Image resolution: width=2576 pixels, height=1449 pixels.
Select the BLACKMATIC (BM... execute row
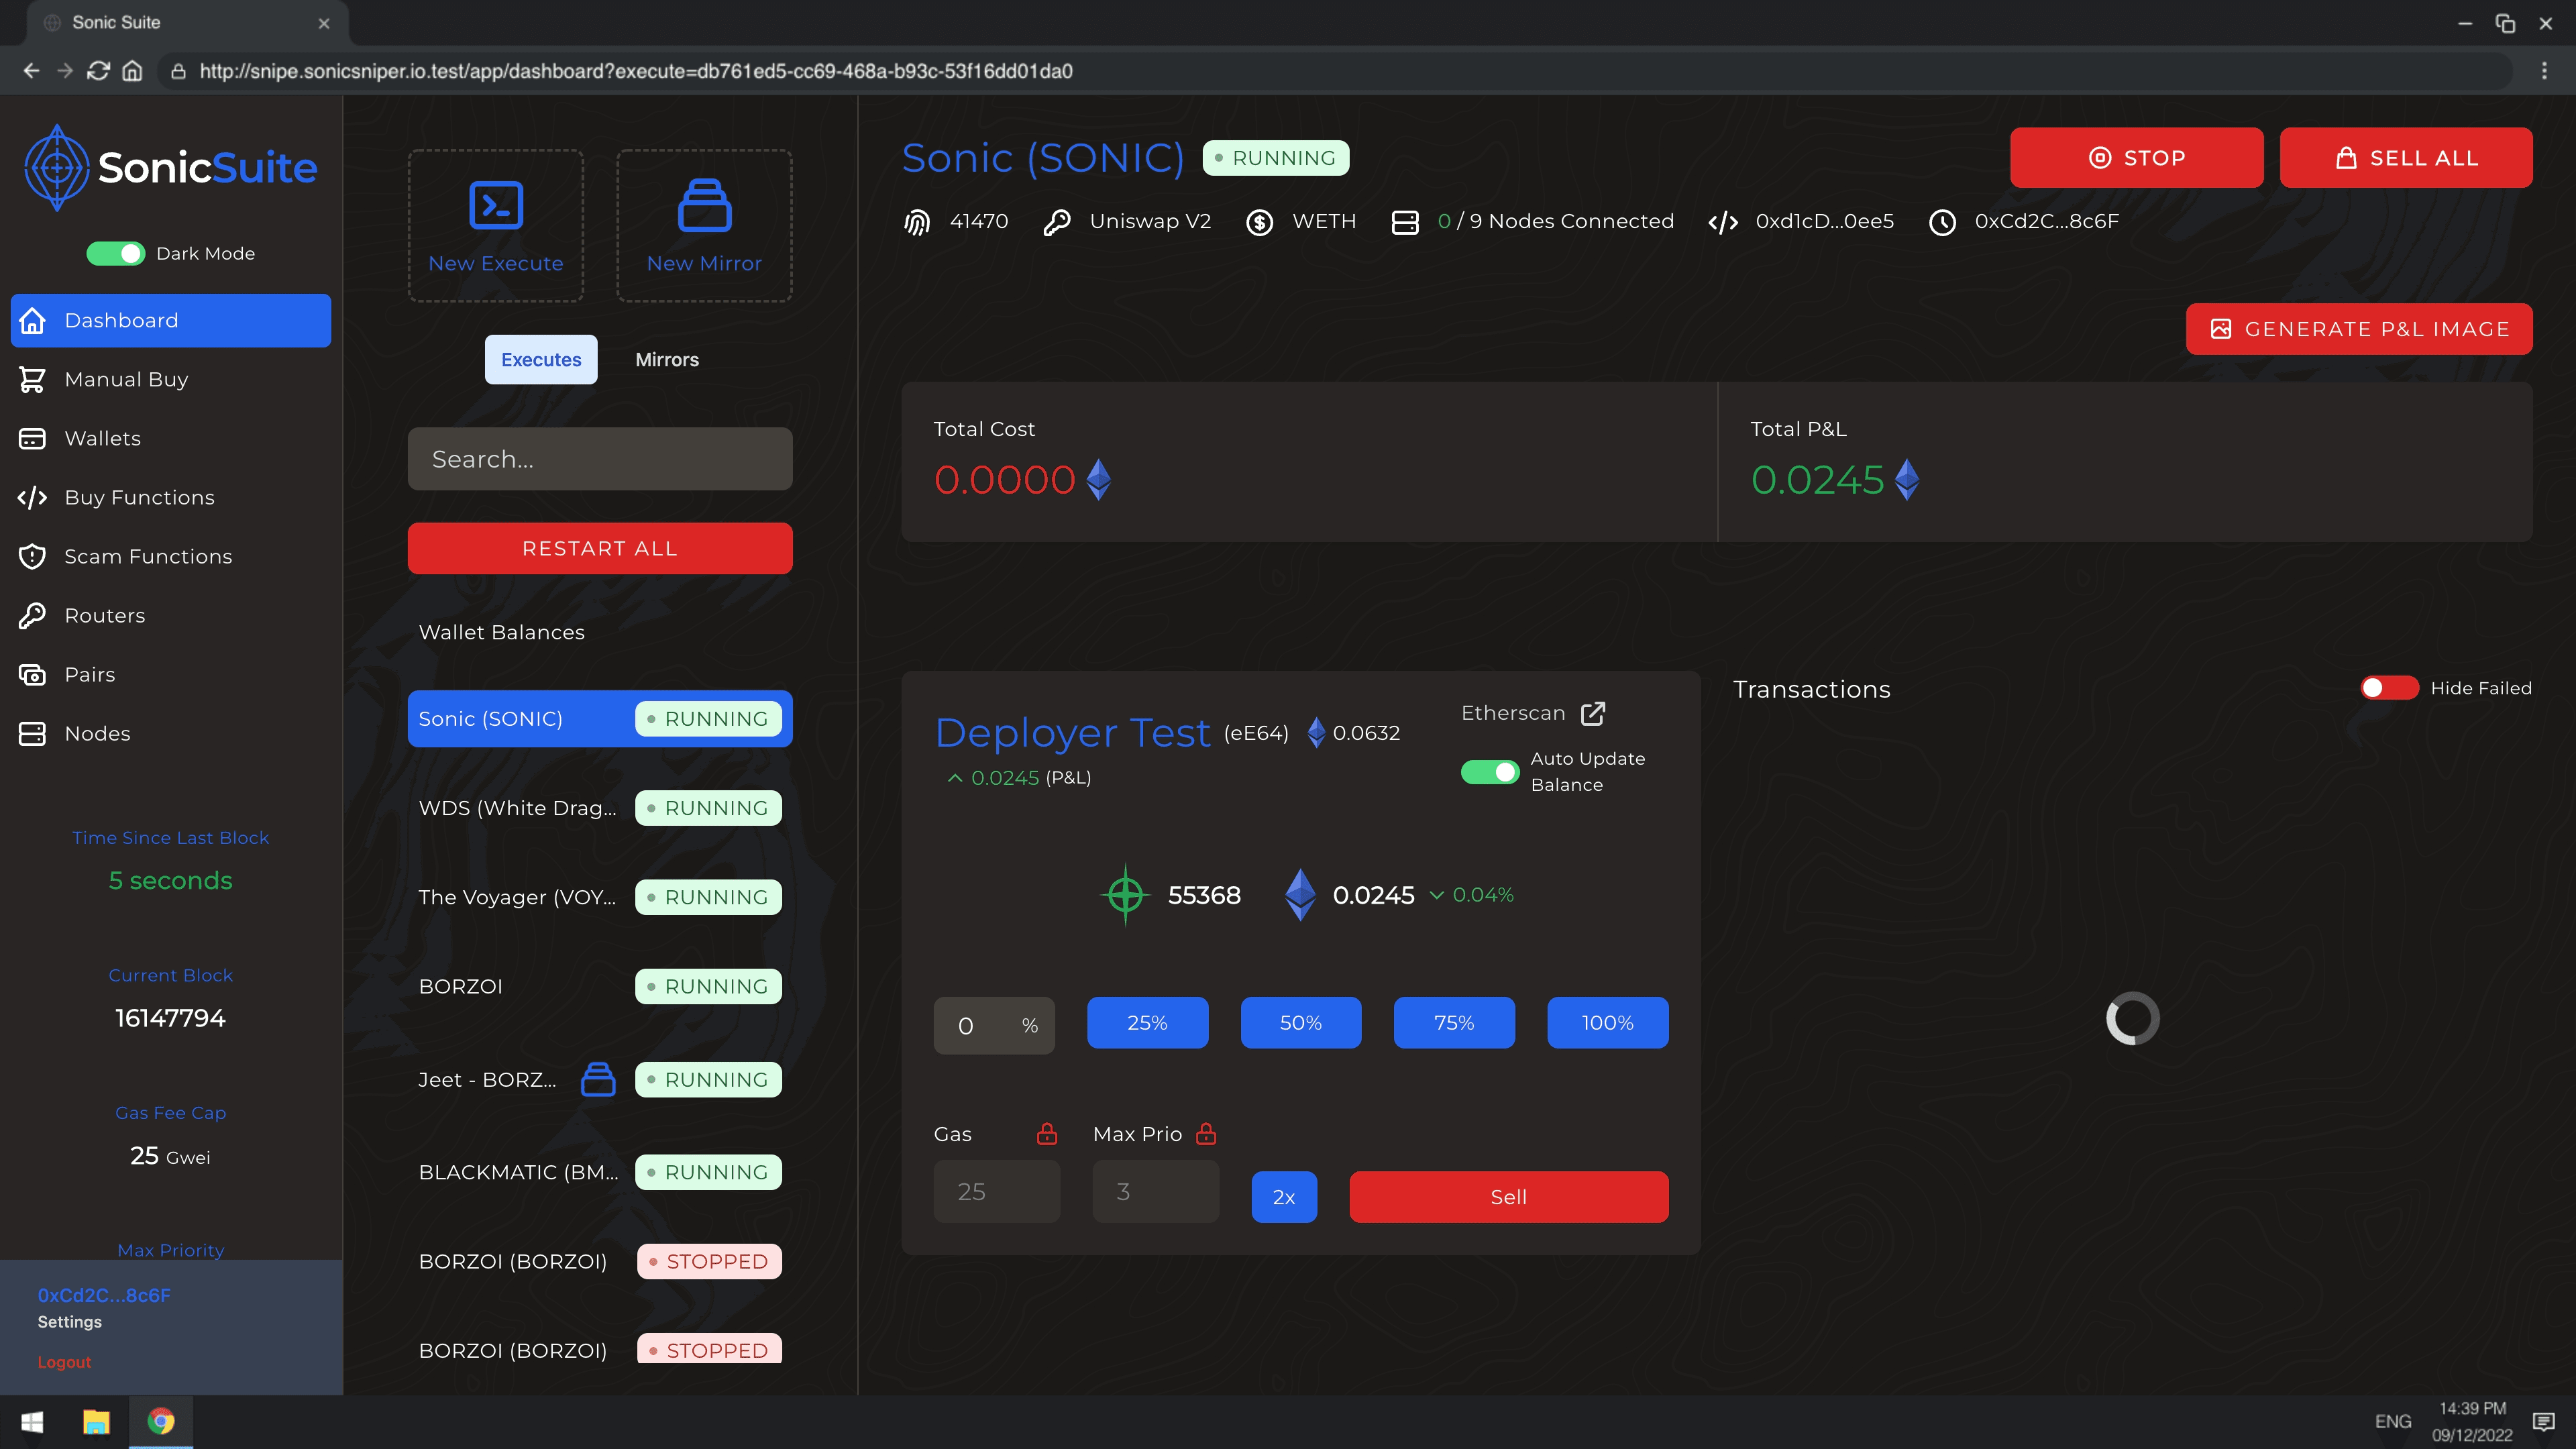point(600,1172)
